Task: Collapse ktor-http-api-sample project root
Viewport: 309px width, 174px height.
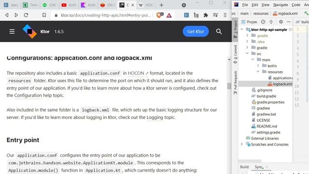Action: pyautogui.click(x=242, y=29)
